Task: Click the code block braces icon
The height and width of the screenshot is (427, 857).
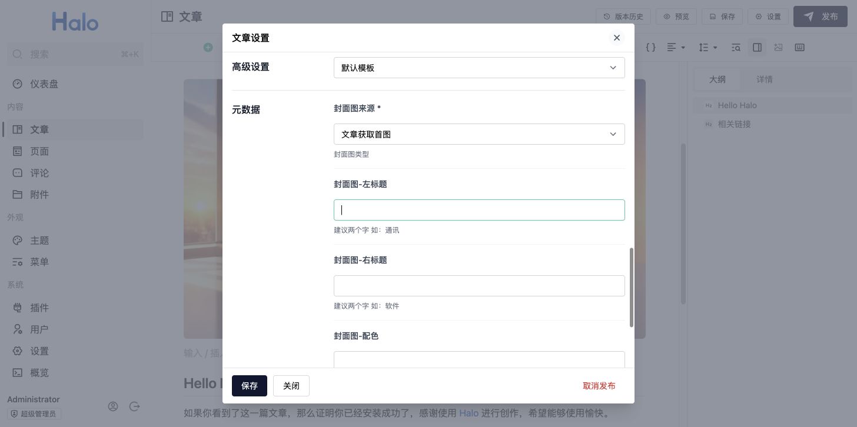Action: tap(650, 47)
